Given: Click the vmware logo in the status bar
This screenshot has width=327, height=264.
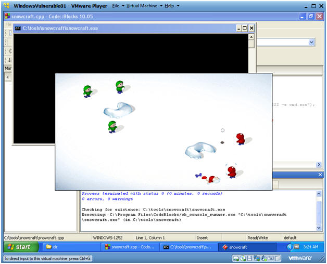Looking at the screenshot, I should [x=300, y=258].
